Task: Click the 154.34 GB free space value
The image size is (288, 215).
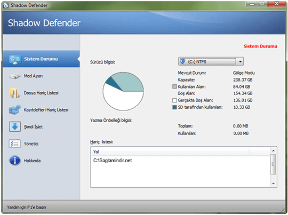Action: [x=243, y=93]
